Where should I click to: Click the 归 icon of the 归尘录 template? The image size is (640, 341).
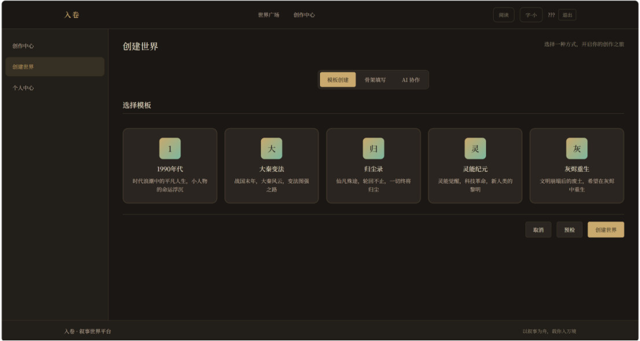(x=373, y=149)
